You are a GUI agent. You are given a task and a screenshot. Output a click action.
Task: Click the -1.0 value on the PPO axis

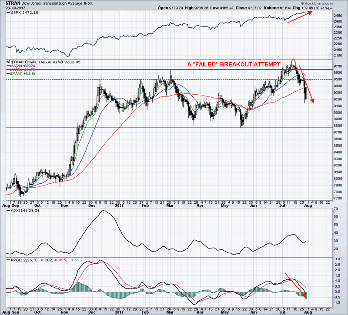pyautogui.click(x=337, y=303)
